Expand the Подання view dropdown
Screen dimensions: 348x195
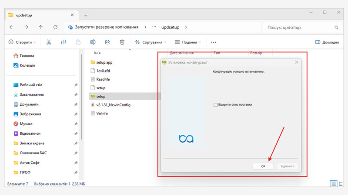[188, 42]
